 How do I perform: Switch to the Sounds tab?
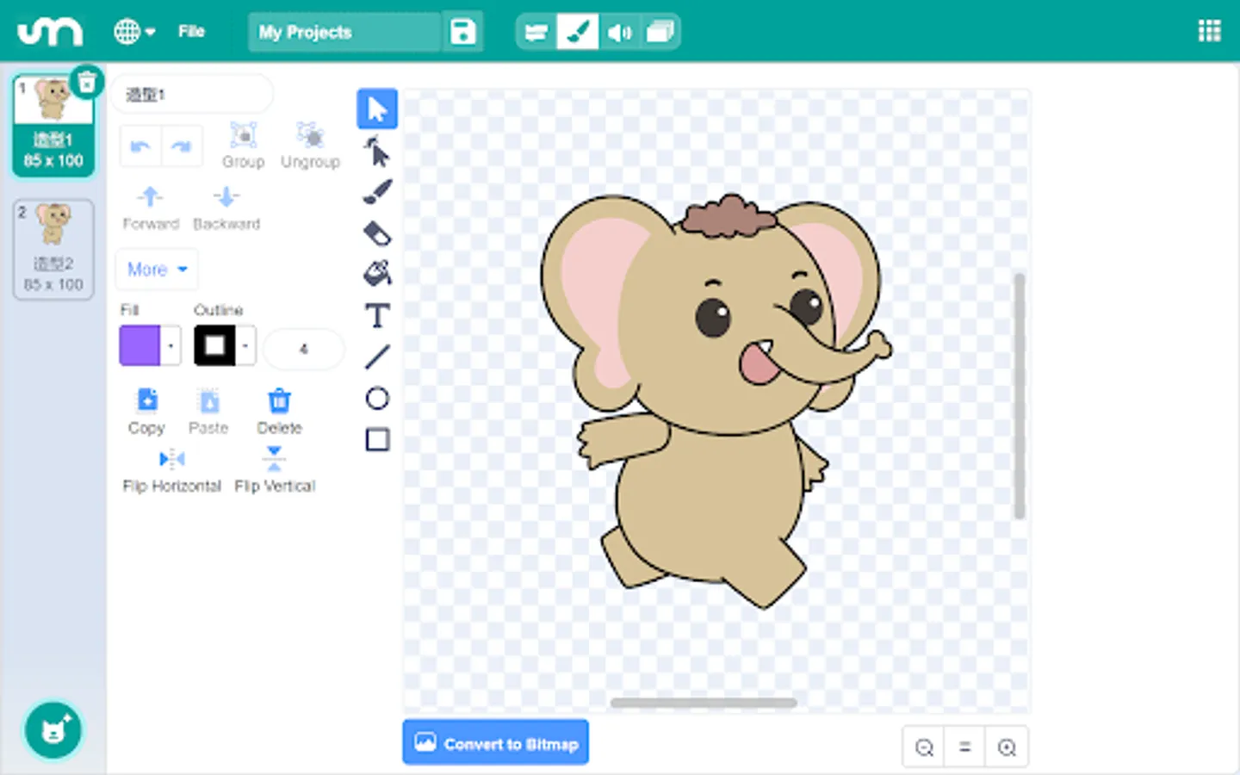click(619, 32)
